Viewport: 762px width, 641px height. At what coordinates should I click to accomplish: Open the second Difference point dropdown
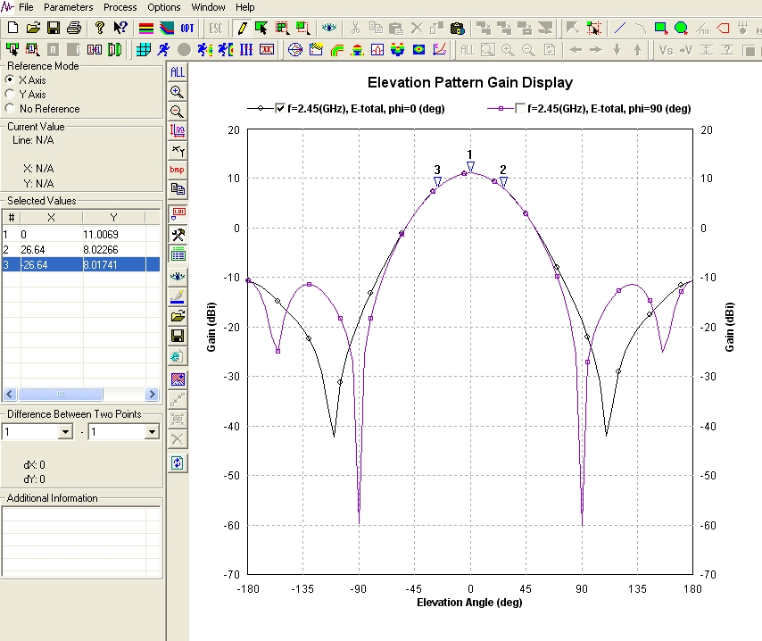pyautogui.click(x=151, y=432)
